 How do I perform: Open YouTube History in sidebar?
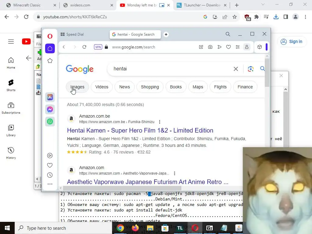pos(11,153)
